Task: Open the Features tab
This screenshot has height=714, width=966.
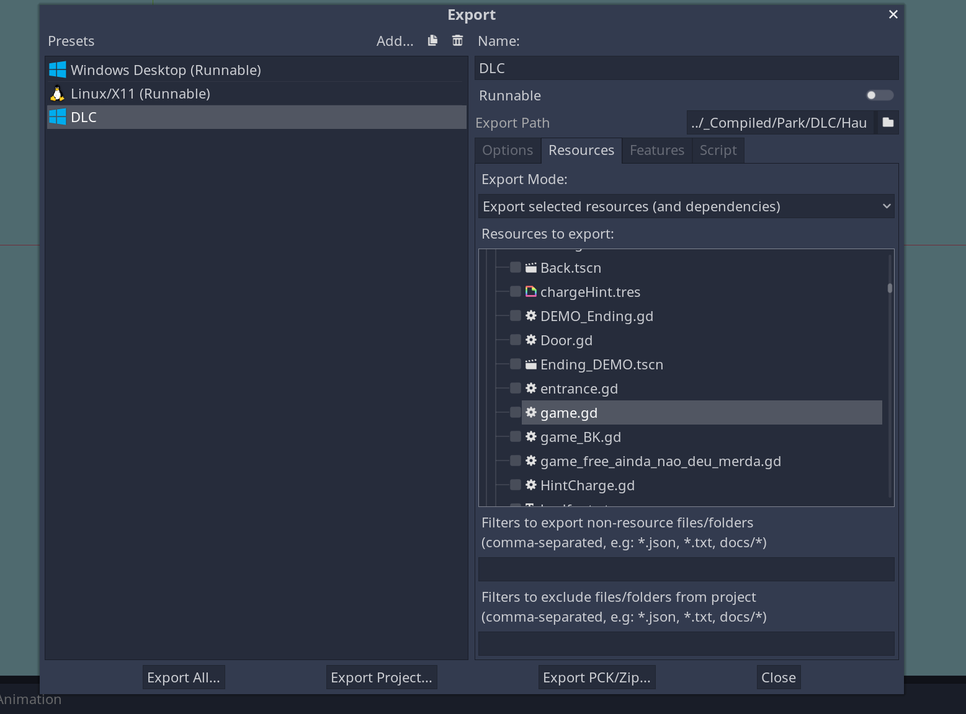Action: [656, 151]
